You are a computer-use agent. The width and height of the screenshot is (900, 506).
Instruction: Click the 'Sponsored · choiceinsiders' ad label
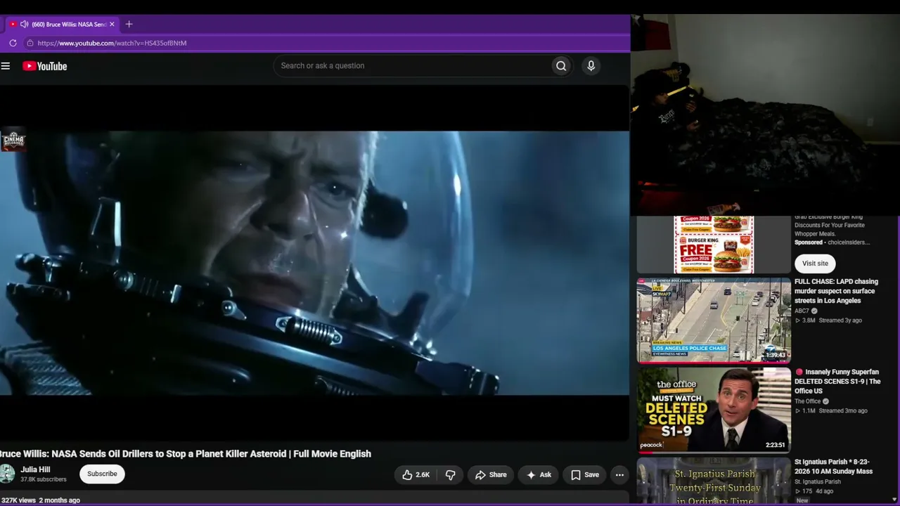click(832, 242)
